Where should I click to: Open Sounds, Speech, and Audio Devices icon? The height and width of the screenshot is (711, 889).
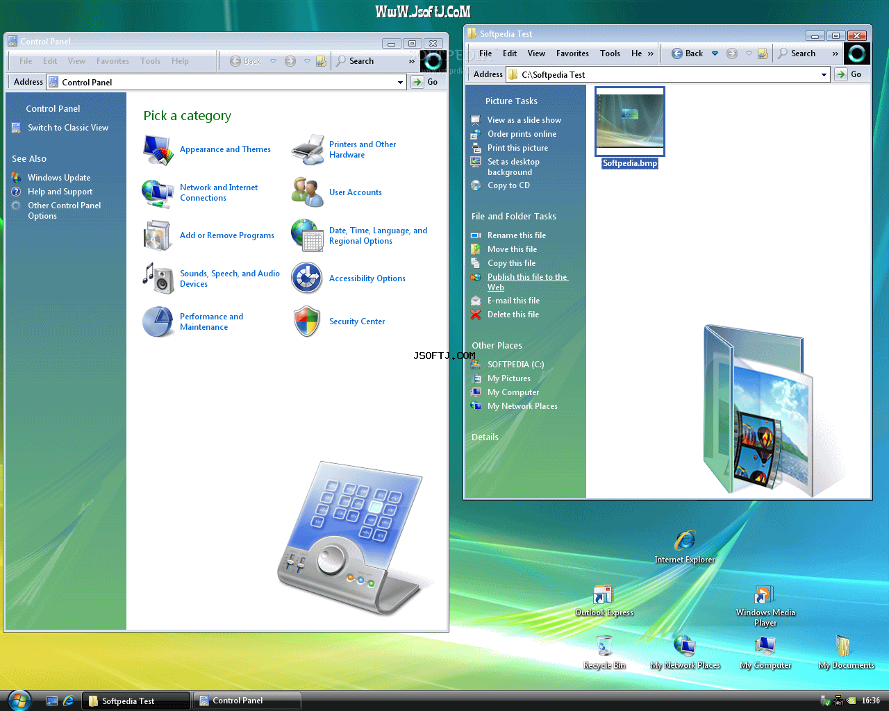(x=158, y=278)
